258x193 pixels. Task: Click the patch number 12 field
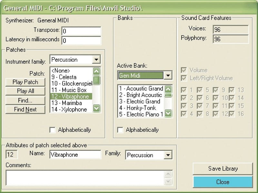12,155
